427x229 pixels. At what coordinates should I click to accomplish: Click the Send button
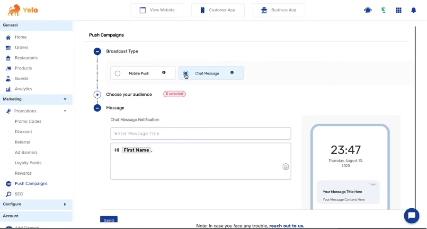[x=109, y=220]
